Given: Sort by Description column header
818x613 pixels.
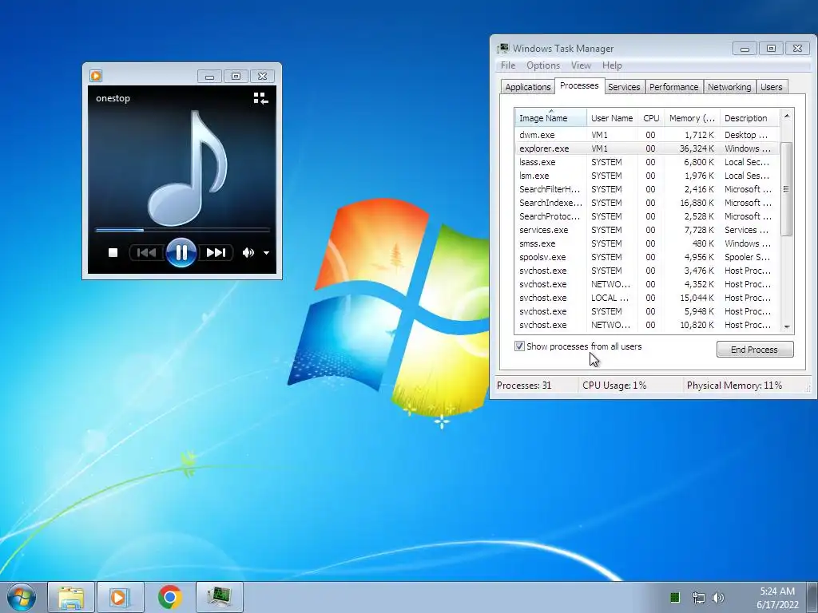Looking at the screenshot, I should 749,118.
